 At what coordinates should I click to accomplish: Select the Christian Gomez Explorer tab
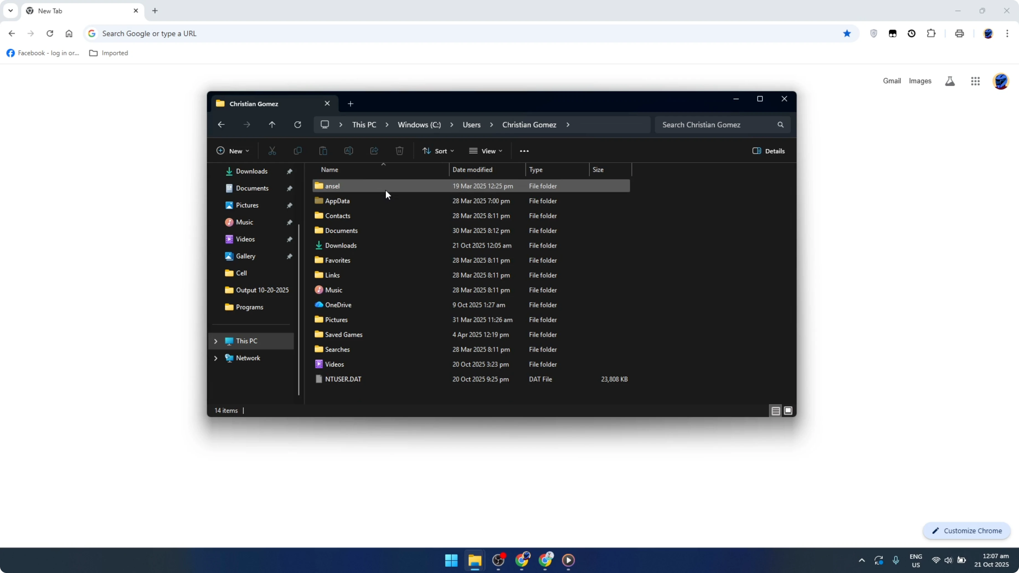[275, 104]
